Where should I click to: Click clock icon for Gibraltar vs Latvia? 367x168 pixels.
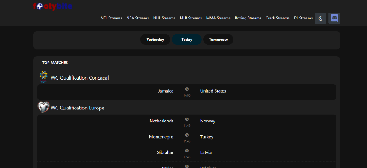(x=187, y=151)
